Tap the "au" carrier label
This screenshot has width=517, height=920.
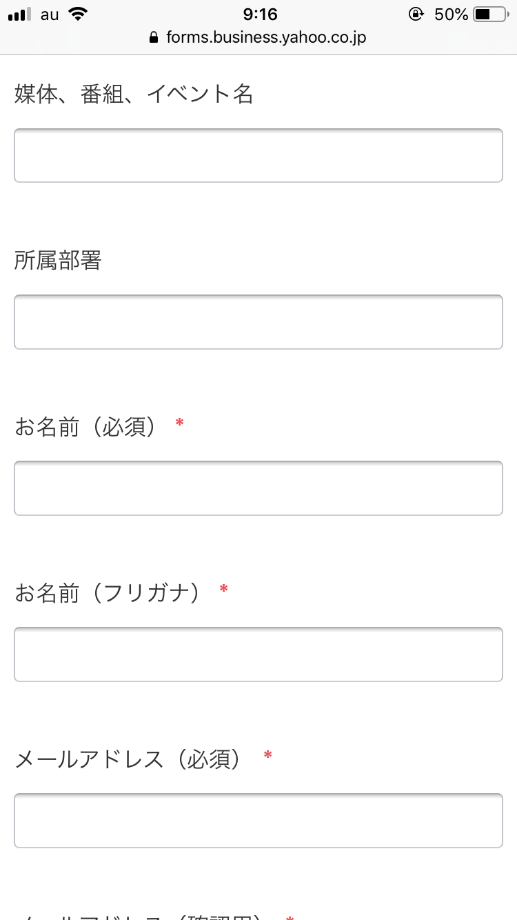point(50,14)
